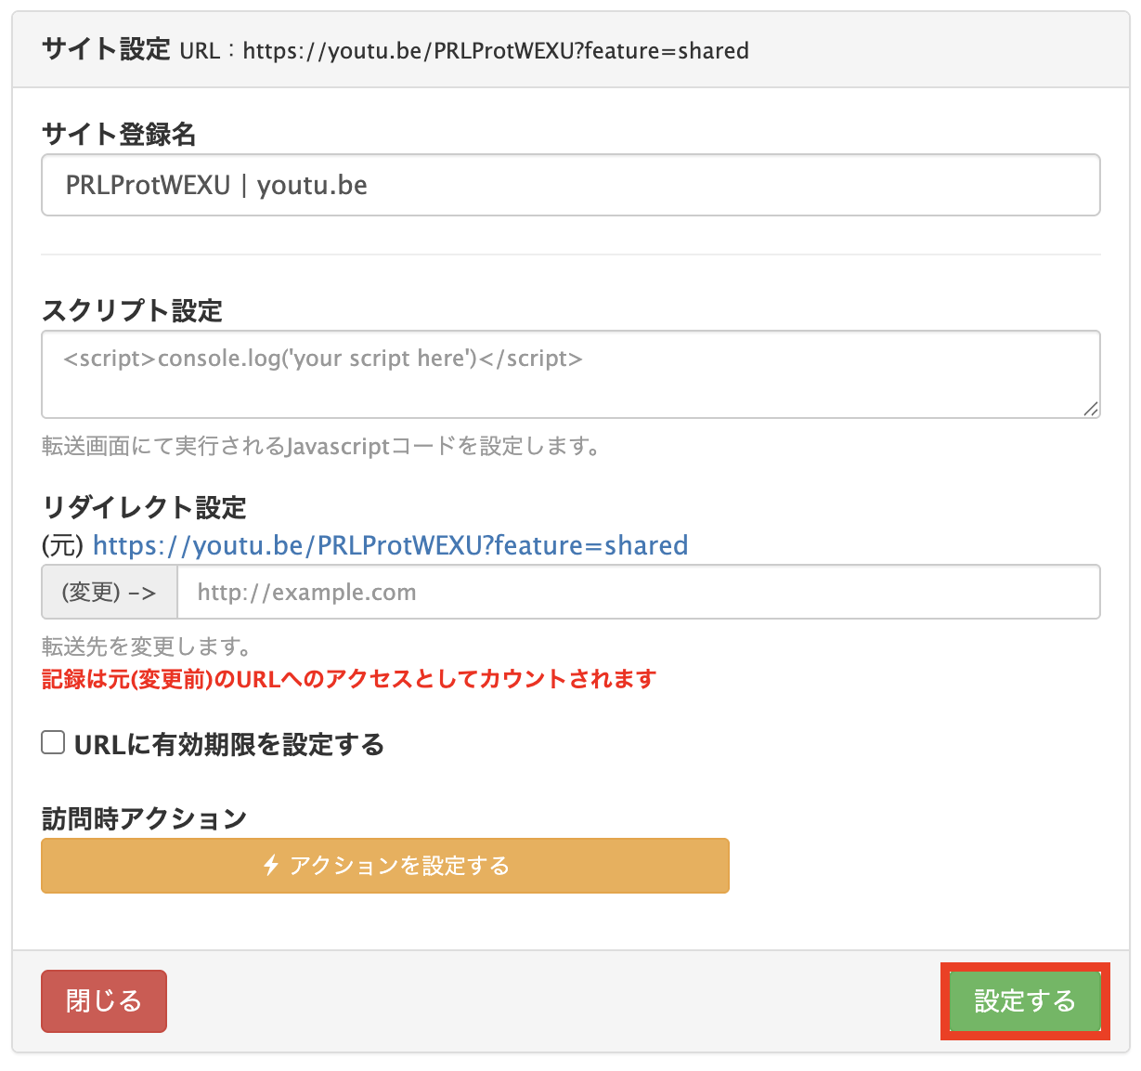This screenshot has width=1141, height=1071.
Task: Click the URLに有効期限を設定する label text
Action: (228, 745)
